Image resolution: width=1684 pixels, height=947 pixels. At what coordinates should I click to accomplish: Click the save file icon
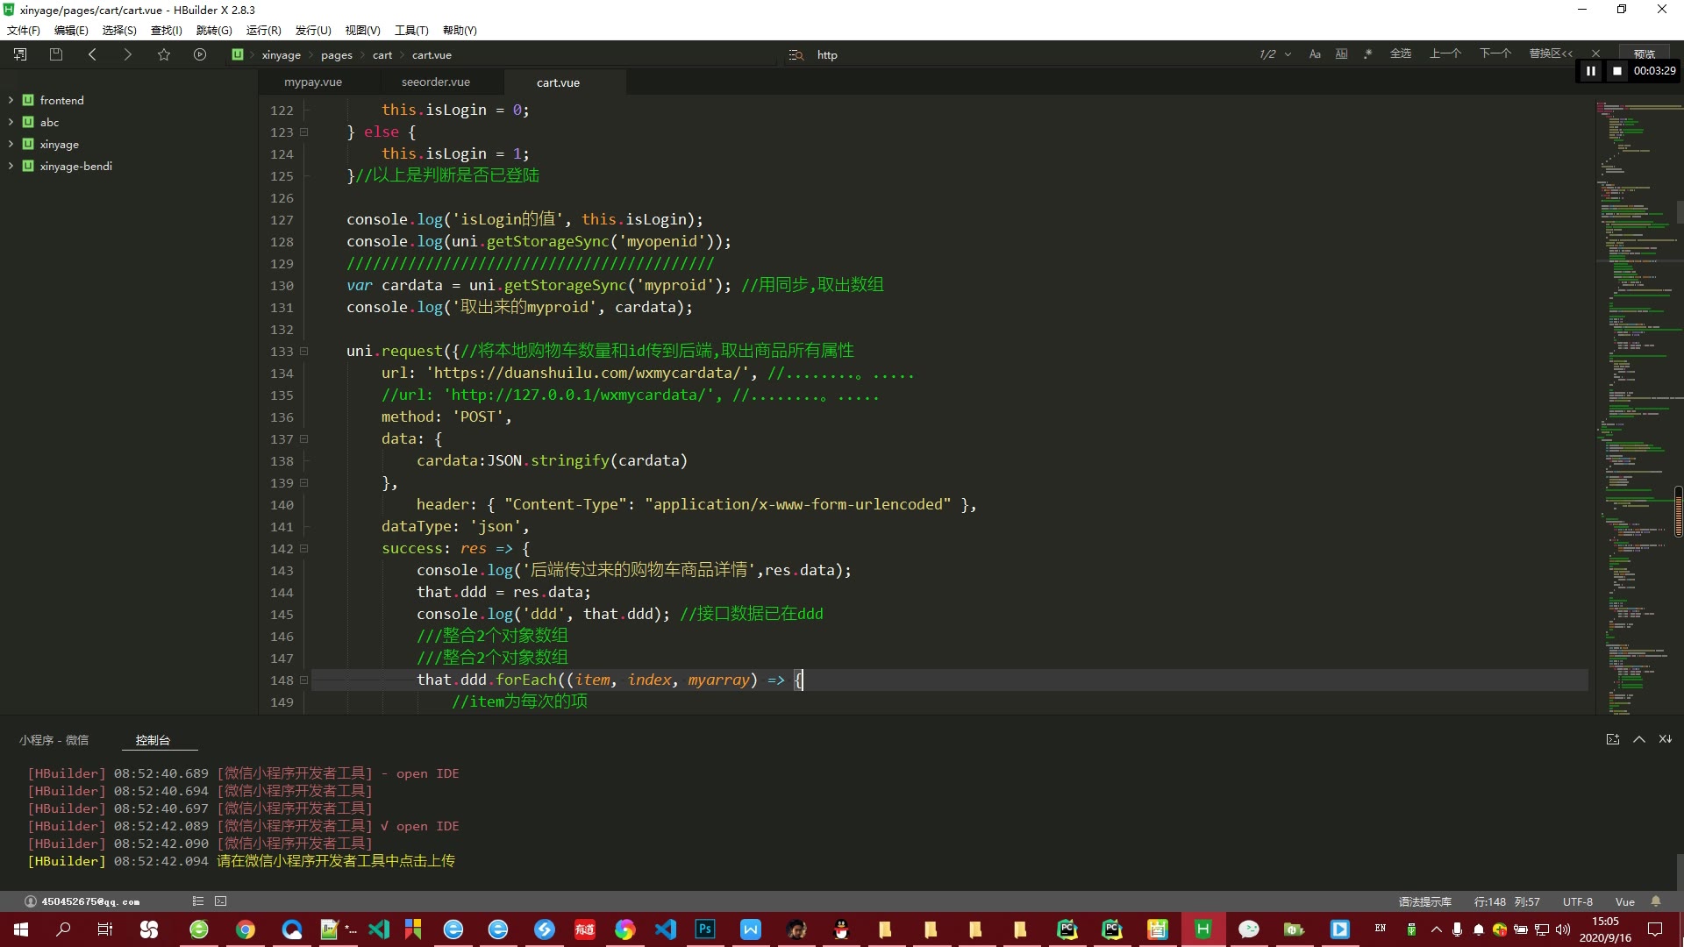pyautogui.click(x=56, y=54)
